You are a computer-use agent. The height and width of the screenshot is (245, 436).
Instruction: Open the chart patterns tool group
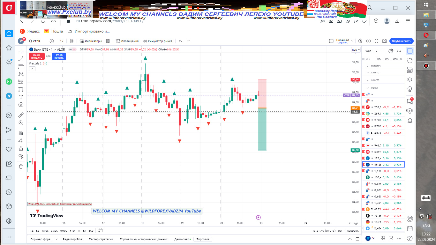pos(21,74)
